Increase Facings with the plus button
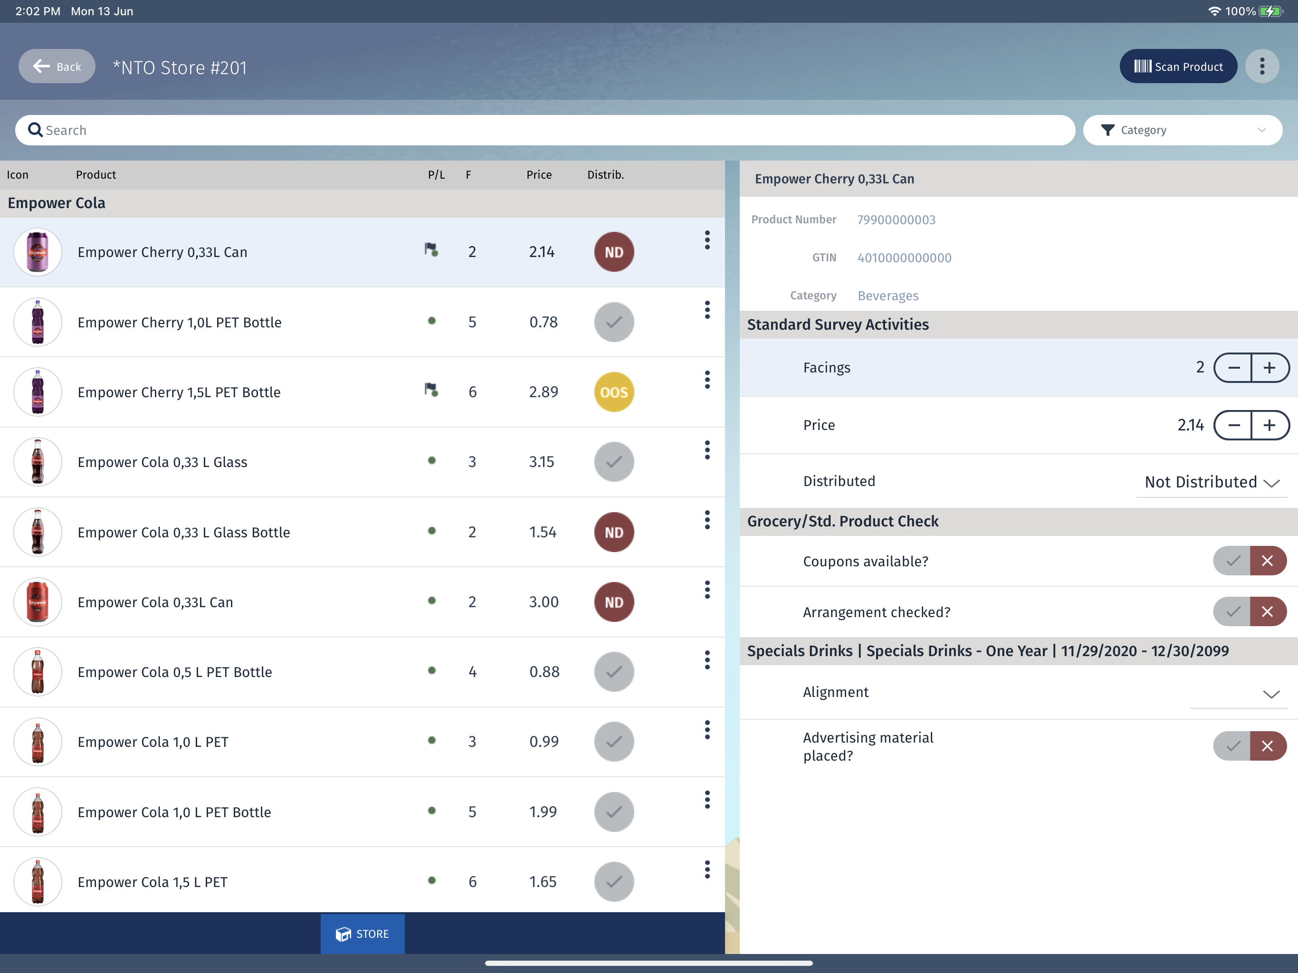 tap(1269, 368)
